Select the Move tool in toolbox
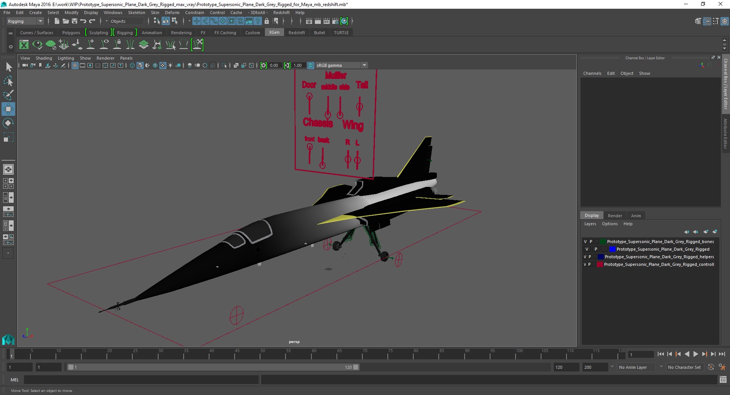 pos(8,109)
